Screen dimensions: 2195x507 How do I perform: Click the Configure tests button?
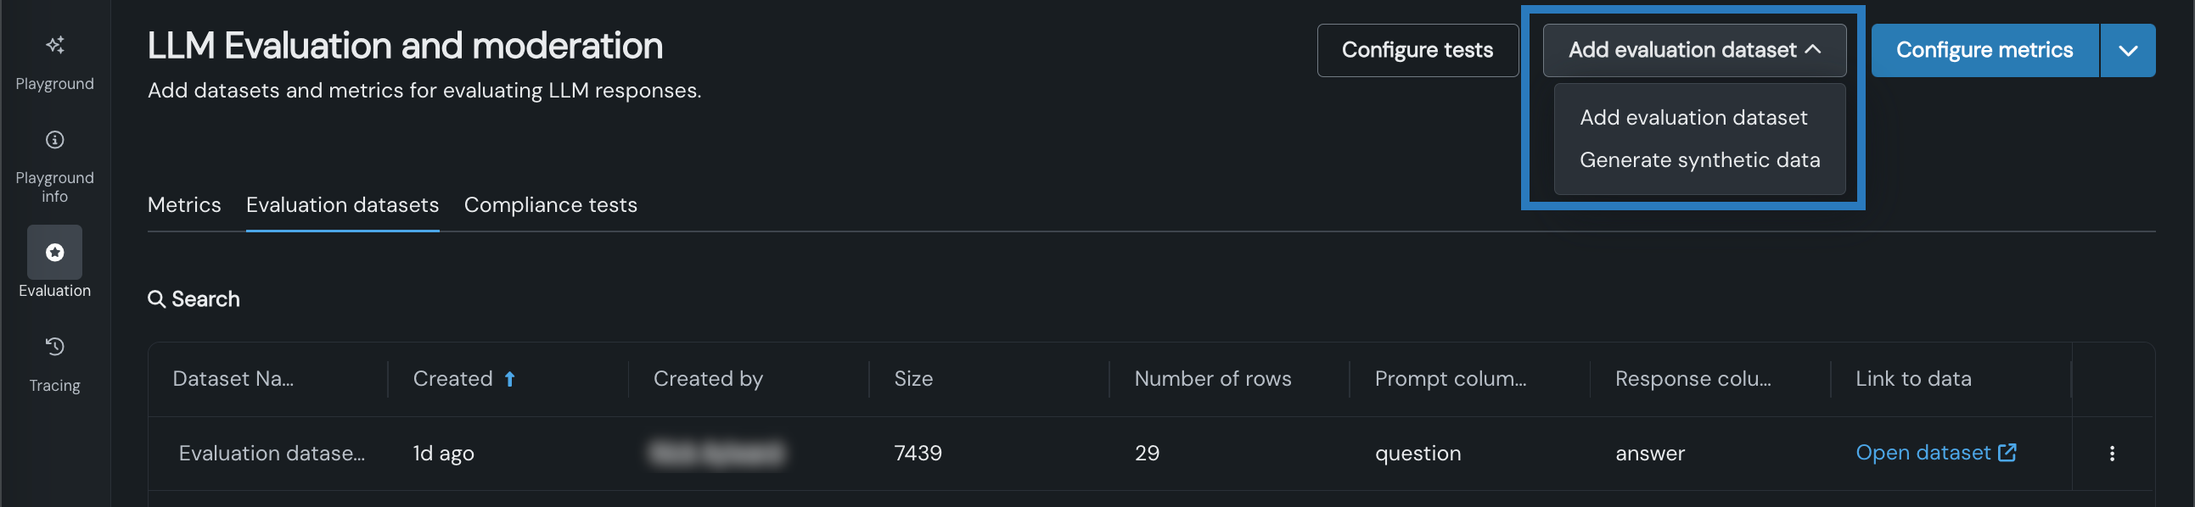click(1417, 50)
